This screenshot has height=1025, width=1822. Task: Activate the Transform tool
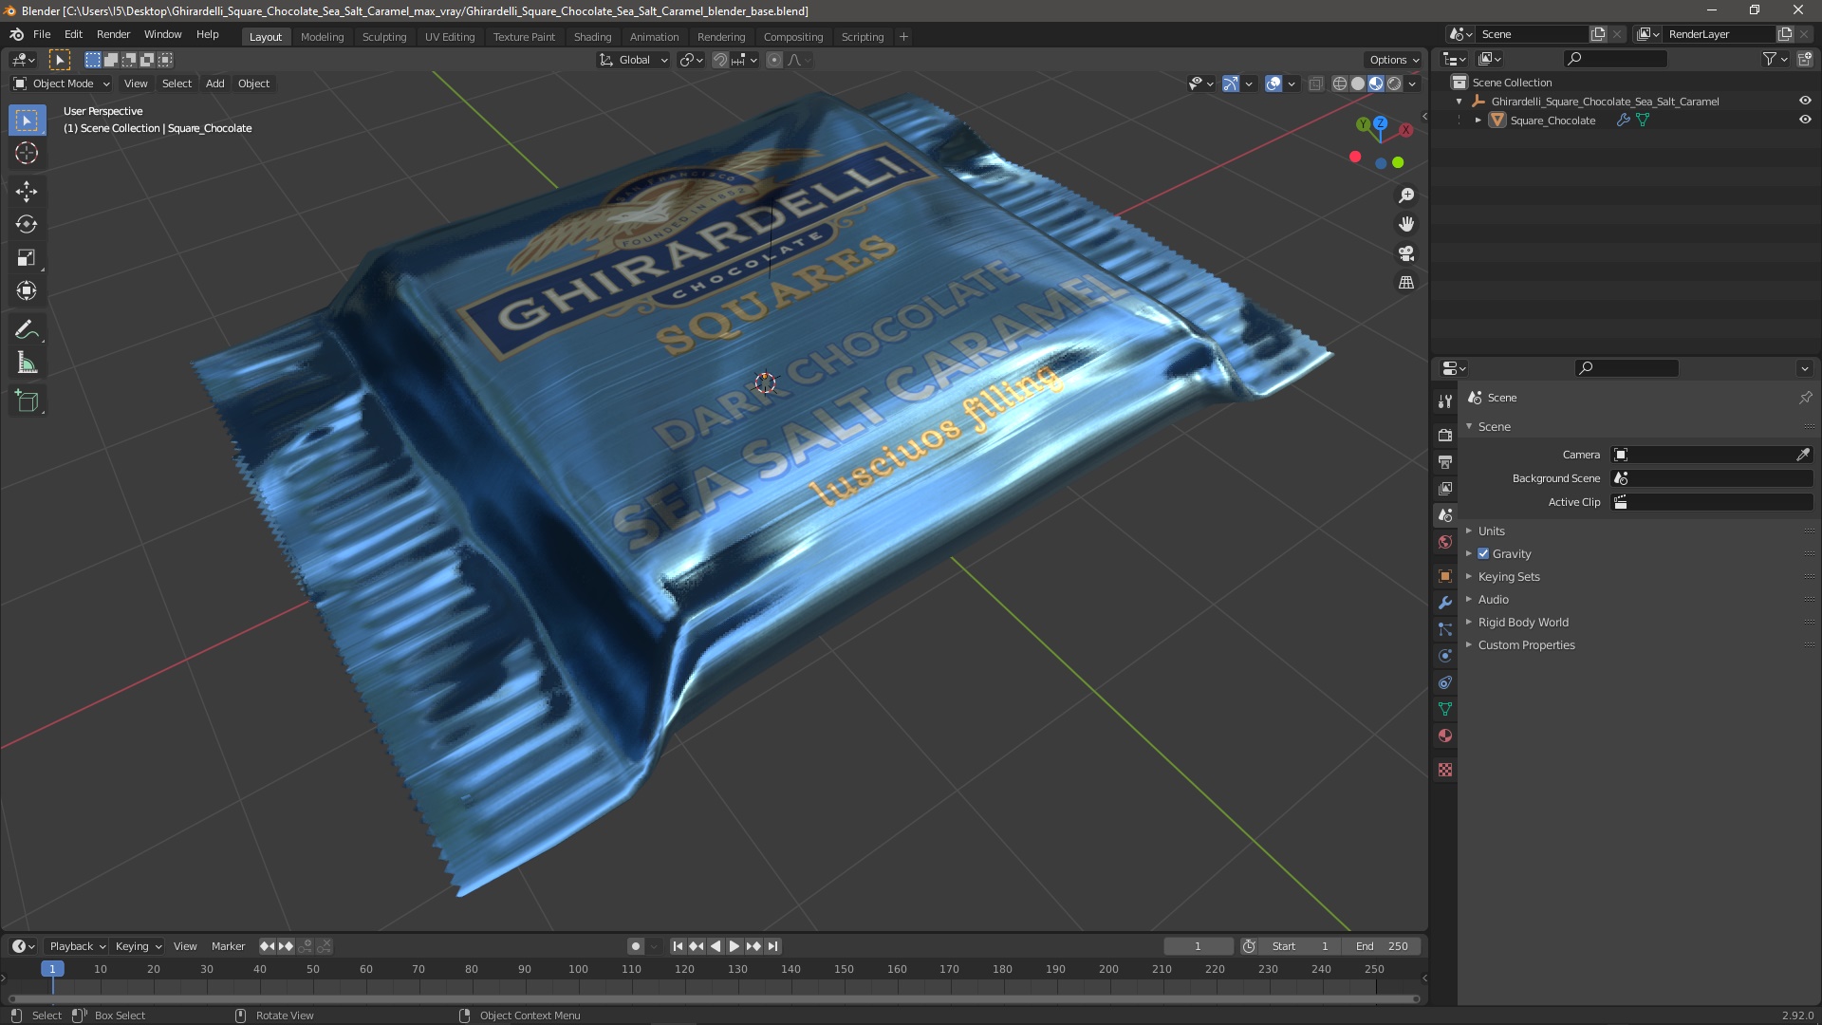pyautogui.click(x=27, y=291)
